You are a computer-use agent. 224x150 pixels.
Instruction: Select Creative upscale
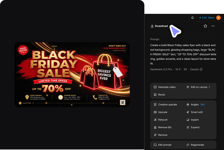click(165, 105)
